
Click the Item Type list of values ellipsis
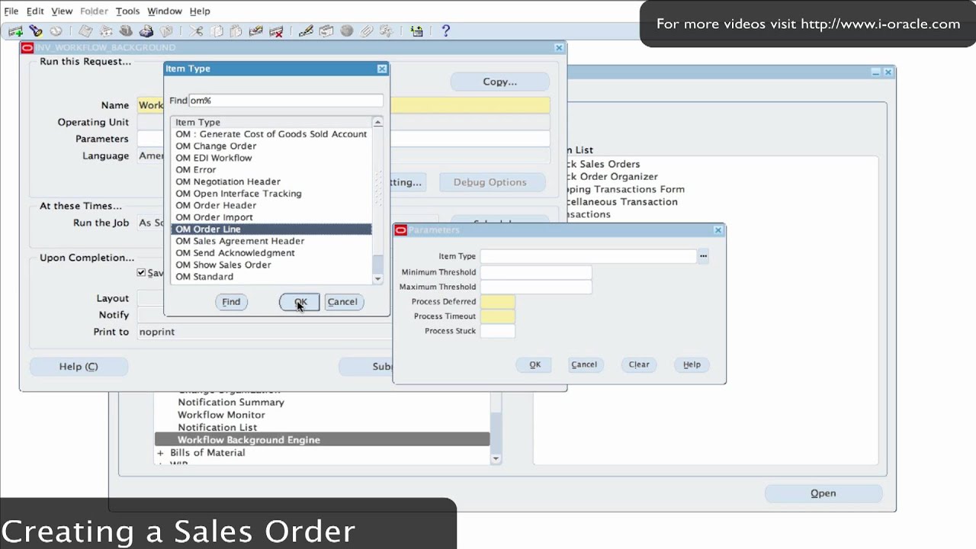click(x=703, y=256)
